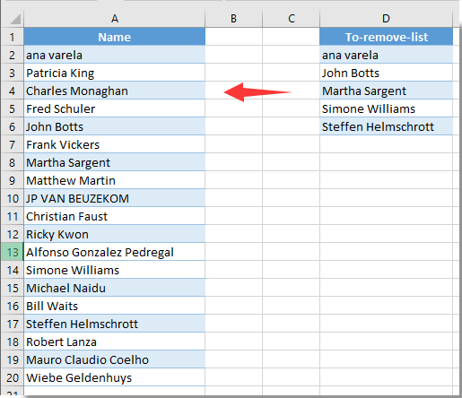Select the Patricia King cell
Viewport: 462px width, 398px height.
(x=115, y=73)
